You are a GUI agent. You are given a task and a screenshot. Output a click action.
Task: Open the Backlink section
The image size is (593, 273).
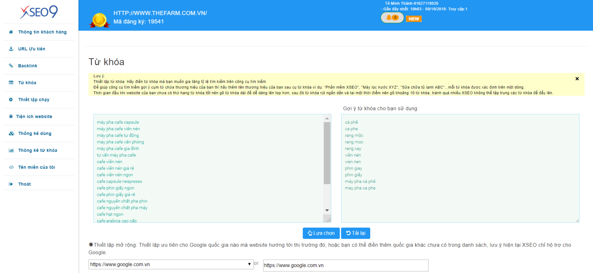click(28, 66)
